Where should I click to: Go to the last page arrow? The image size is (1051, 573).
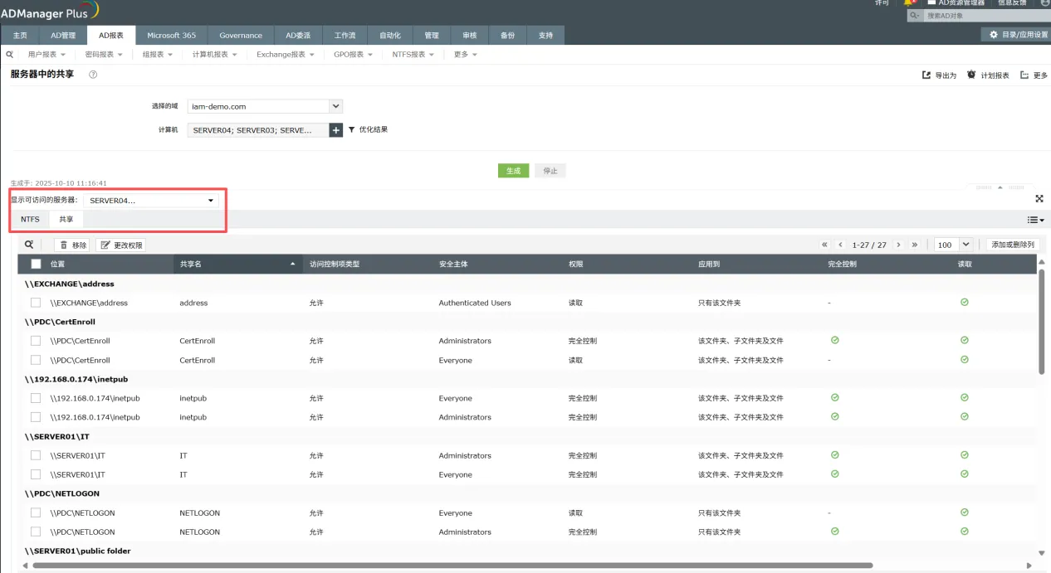tap(914, 245)
